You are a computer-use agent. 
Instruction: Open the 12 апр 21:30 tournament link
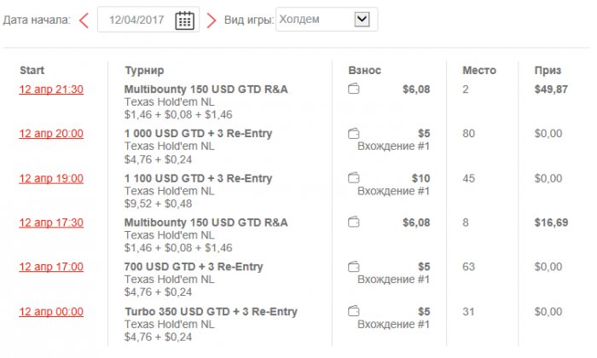pyautogui.click(x=51, y=89)
